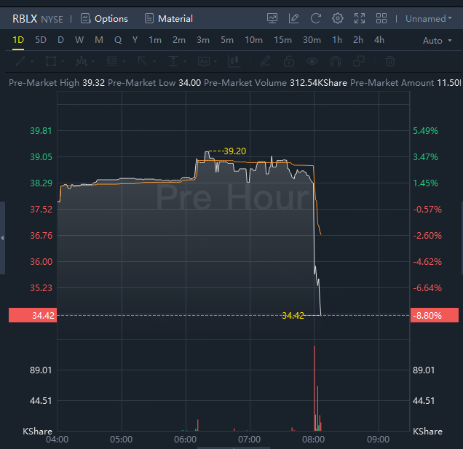Select the line drawing tool
463x449 pixels.
(x=21, y=61)
